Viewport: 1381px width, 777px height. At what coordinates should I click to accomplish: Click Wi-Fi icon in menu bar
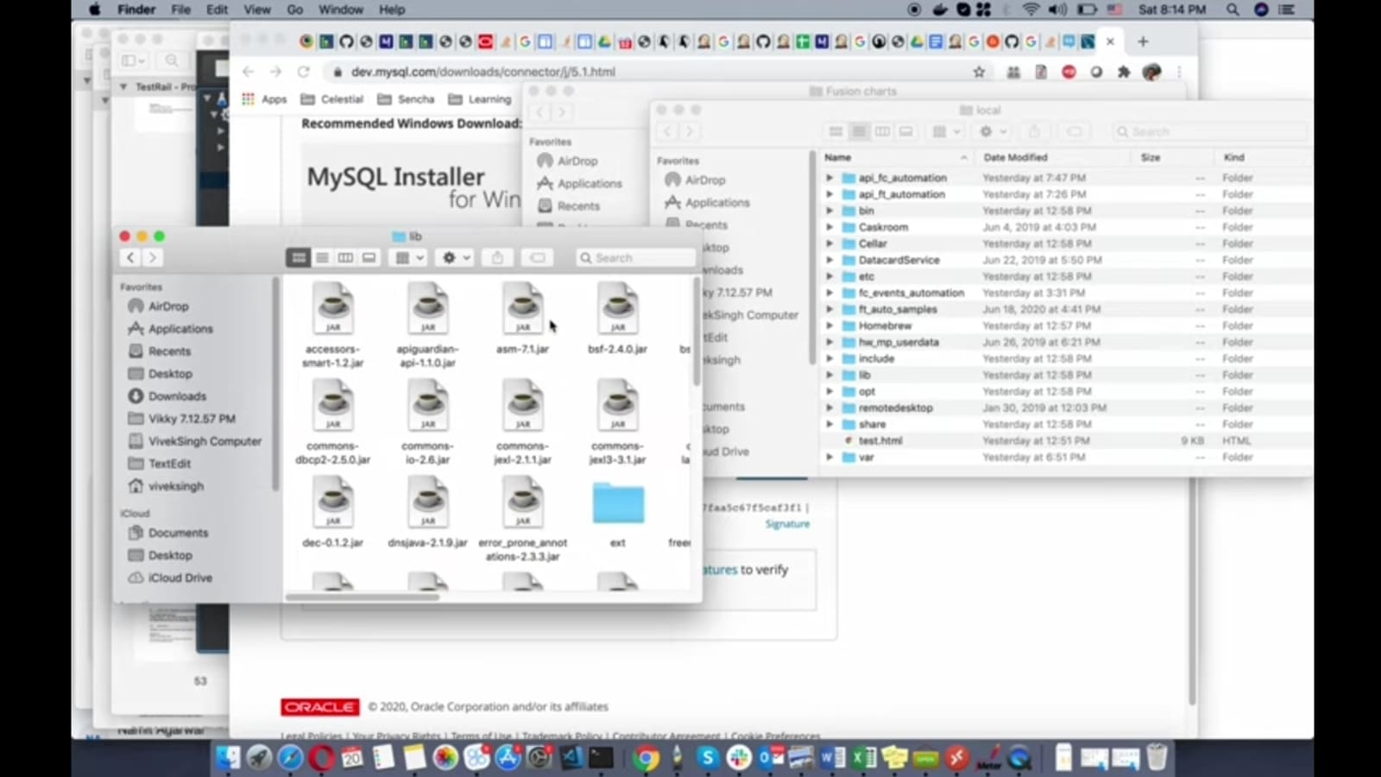click(1031, 9)
